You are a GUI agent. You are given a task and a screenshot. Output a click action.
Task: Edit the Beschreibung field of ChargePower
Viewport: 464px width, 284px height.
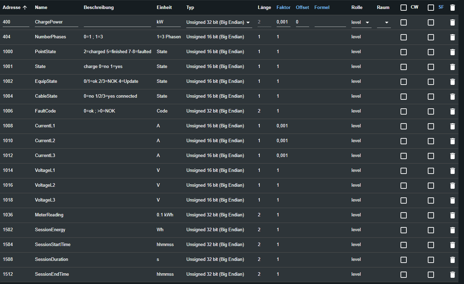click(x=117, y=22)
